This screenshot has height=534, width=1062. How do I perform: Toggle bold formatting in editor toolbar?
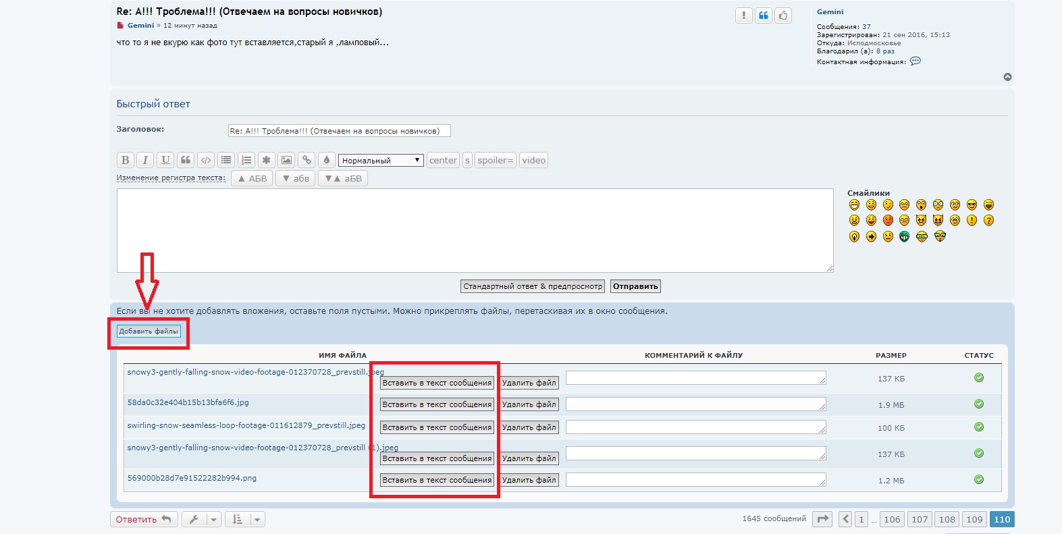pyautogui.click(x=125, y=160)
